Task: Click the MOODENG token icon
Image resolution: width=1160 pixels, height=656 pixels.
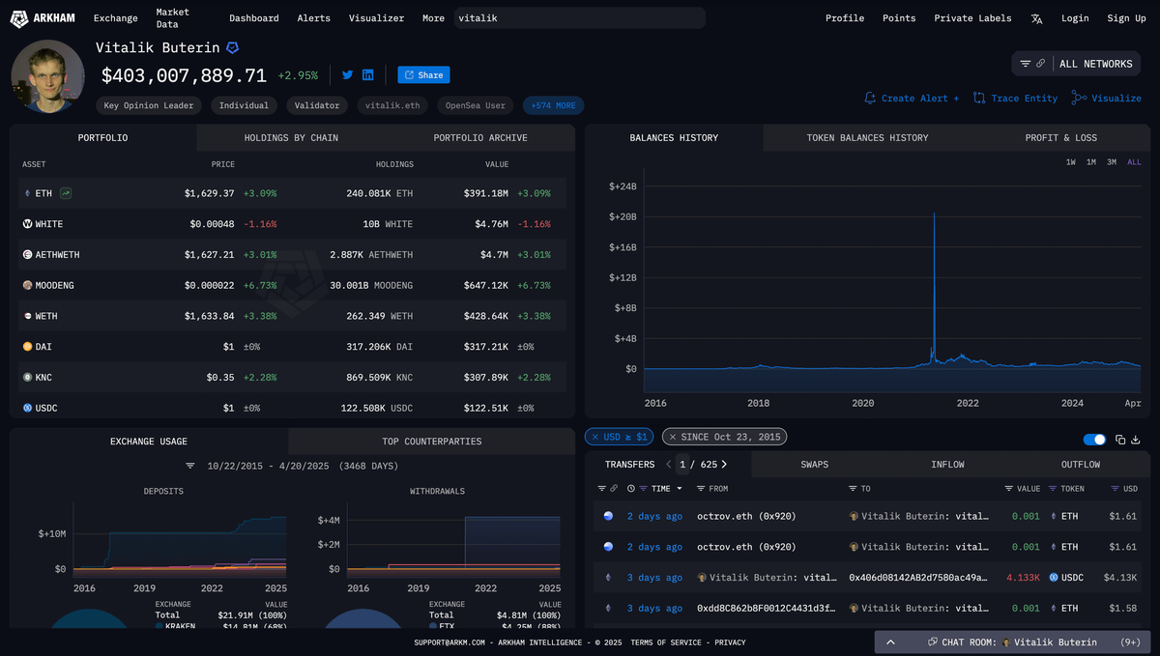Action: [x=27, y=286]
